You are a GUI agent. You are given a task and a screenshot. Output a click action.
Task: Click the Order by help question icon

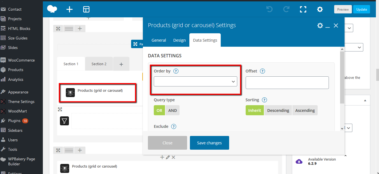176,71
